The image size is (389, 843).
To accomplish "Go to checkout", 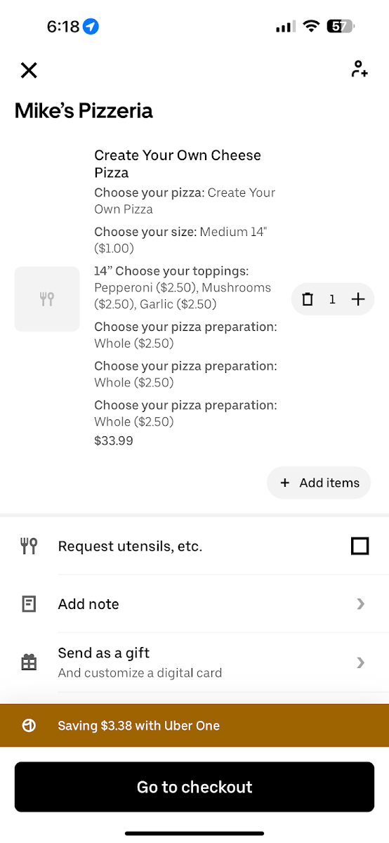I will click(194, 787).
